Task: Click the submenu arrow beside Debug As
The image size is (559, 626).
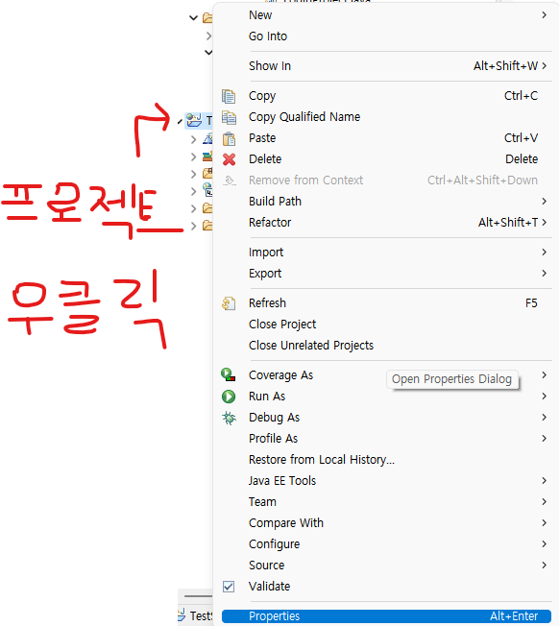Action: click(x=544, y=418)
